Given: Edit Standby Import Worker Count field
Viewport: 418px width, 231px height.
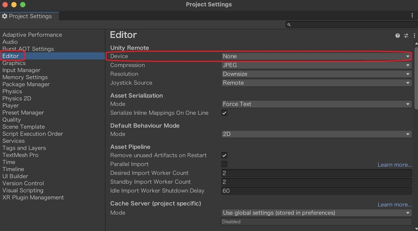Looking at the screenshot, I should pyautogui.click(x=317, y=182).
